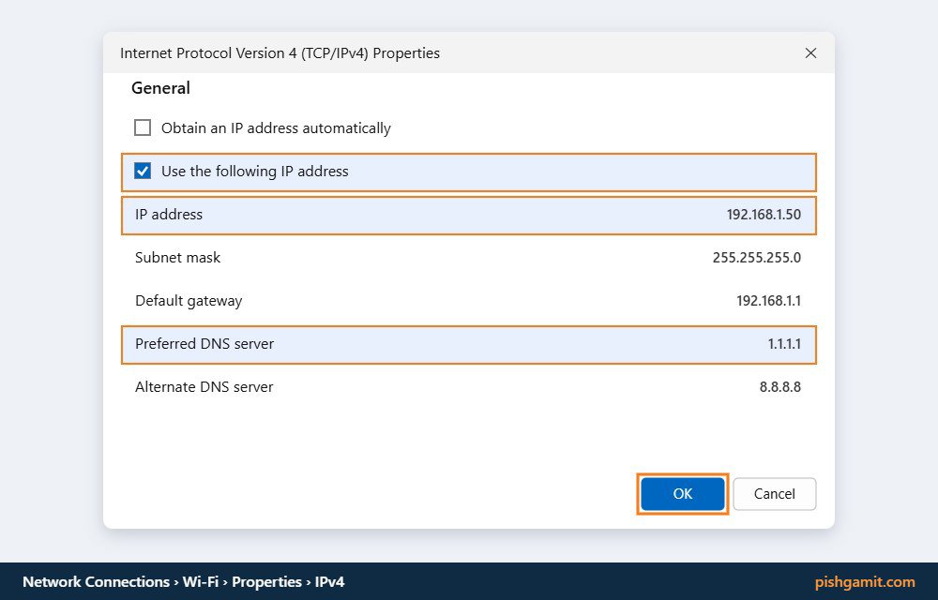Click the Alternate DNS server 8.8.8.8
Image resolution: width=938 pixels, height=600 pixels.
click(x=780, y=387)
